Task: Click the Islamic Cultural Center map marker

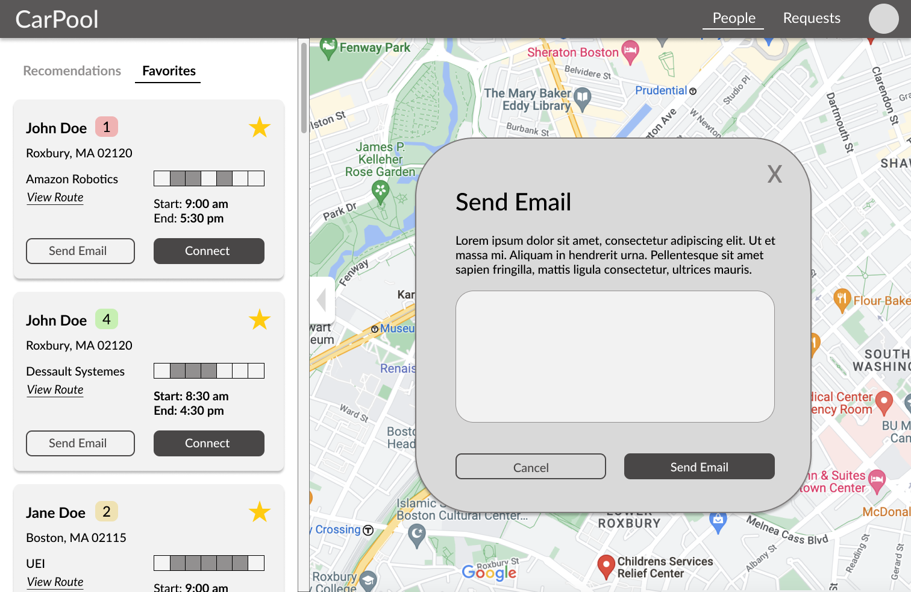Action: coord(417,535)
